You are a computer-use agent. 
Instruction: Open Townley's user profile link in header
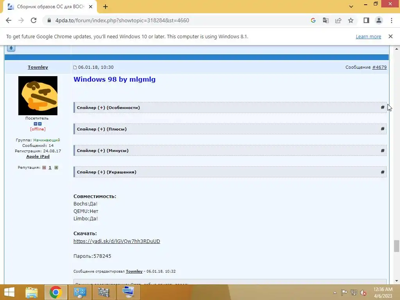pyautogui.click(x=38, y=67)
